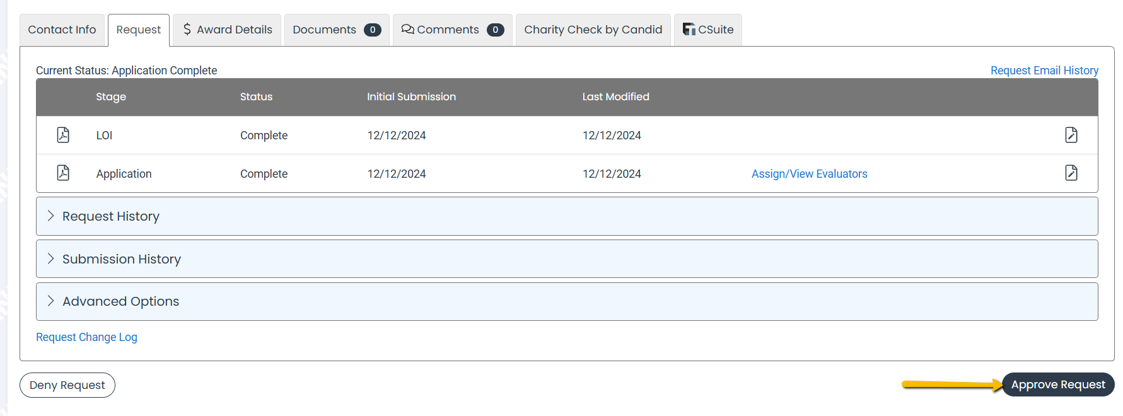
Task: Click the Assign/View Evaluators link
Action: pos(809,174)
